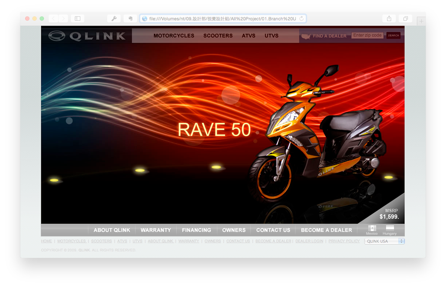Image resolution: width=446 pixels, height=287 pixels.
Task: Go forward with the Safari forward arrow
Action: pyautogui.click(x=63, y=19)
